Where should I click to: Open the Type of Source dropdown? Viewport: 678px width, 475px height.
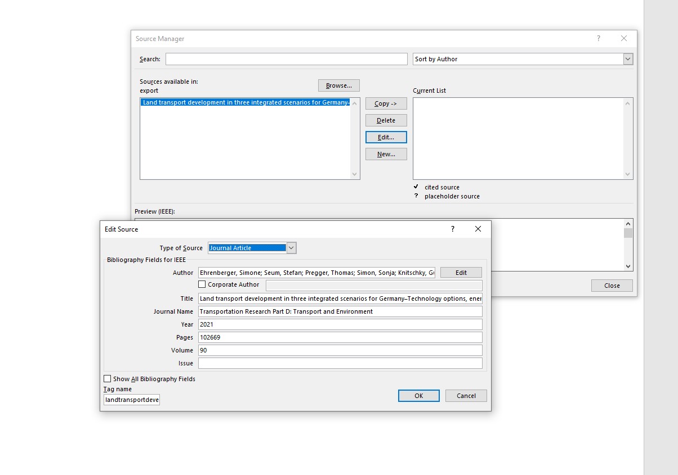tap(291, 248)
